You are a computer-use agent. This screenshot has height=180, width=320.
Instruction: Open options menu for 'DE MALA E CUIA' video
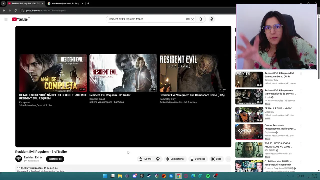coord(301,109)
